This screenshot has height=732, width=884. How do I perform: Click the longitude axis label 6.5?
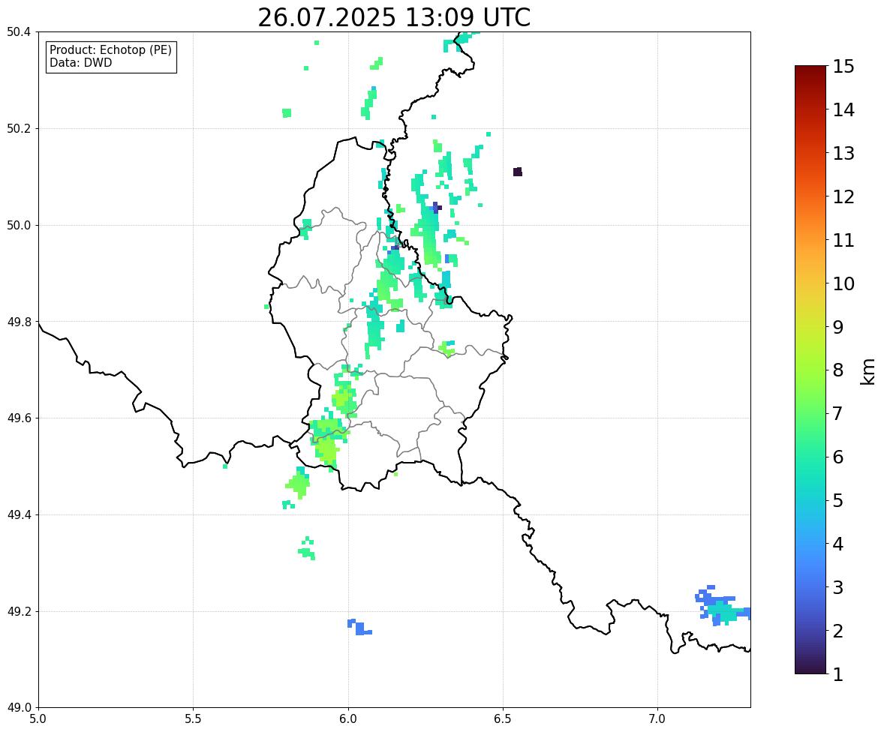click(503, 719)
